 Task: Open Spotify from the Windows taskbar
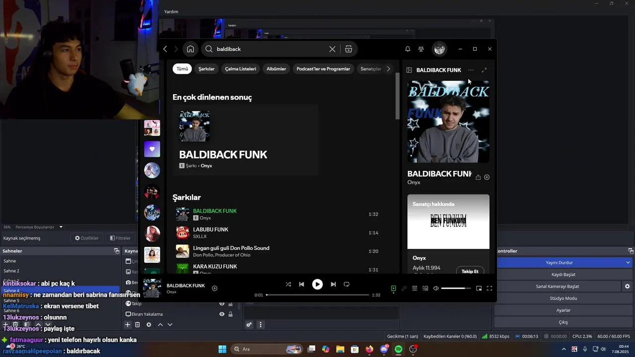click(x=398, y=349)
